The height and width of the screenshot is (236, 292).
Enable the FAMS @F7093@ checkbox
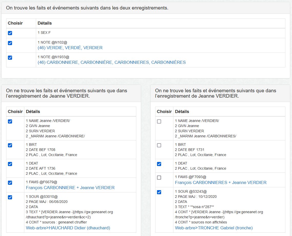coord(159,178)
